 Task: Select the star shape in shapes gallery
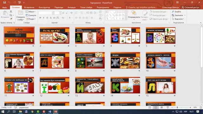123,18
